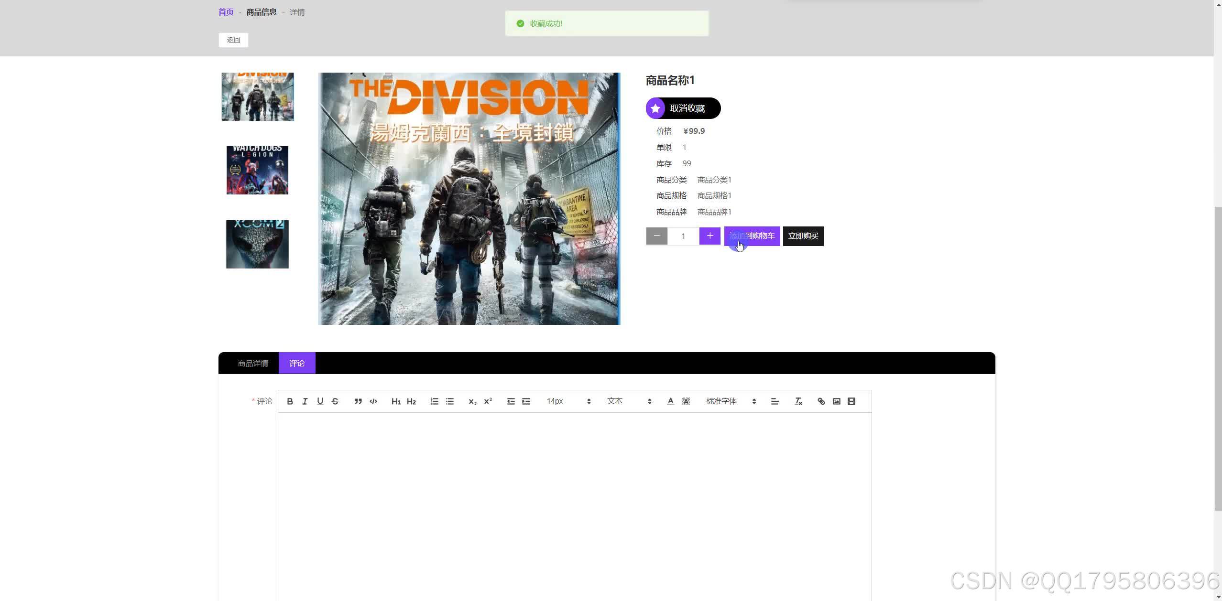The width and height of the screenshot is (1222, 601).
Task: Apply strikethrough text formatting
Action: point(335,401)
